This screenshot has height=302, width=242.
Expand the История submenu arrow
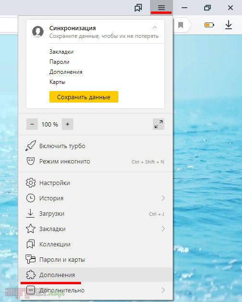163,198
